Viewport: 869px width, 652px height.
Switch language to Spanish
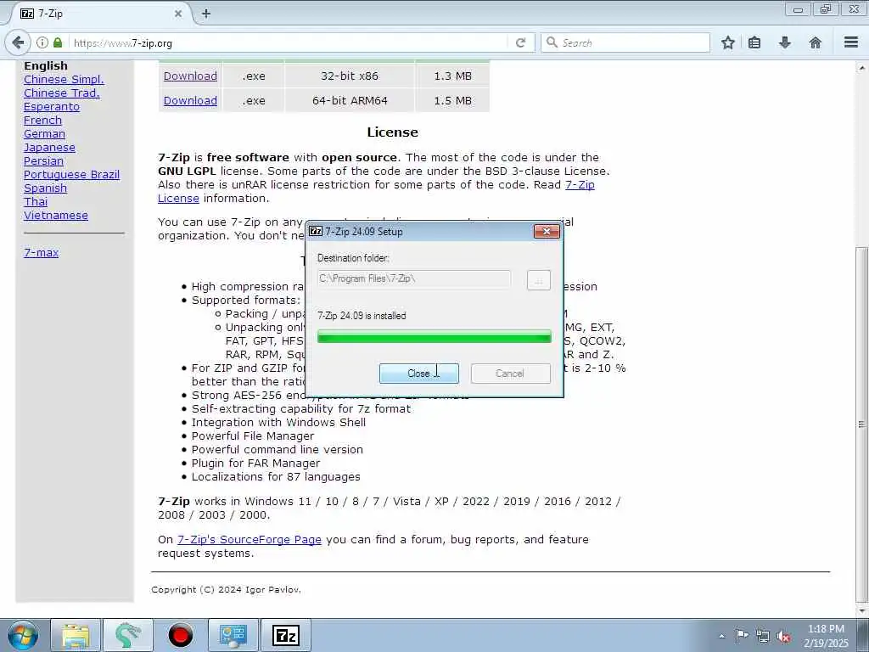click(46, 188)
